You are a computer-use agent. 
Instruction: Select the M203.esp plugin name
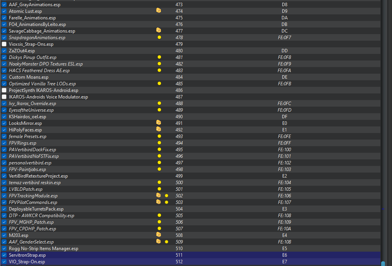(19, 235)
